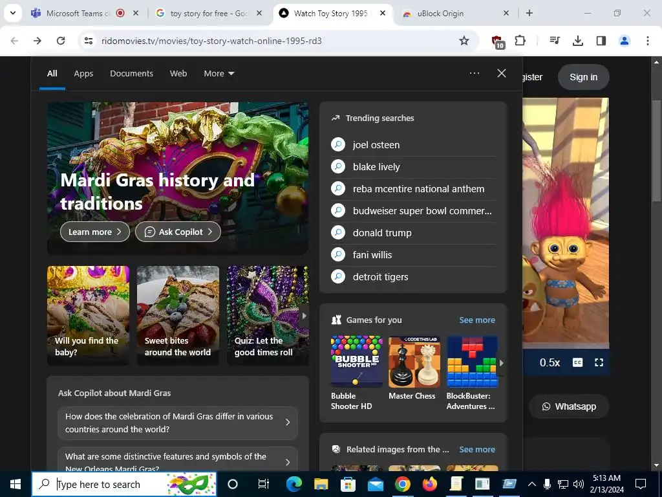Viewport: 662px width, 497px height.
Task: Launch Microsoft Edge from the taskbar
Action: click(x=294, y=484)
